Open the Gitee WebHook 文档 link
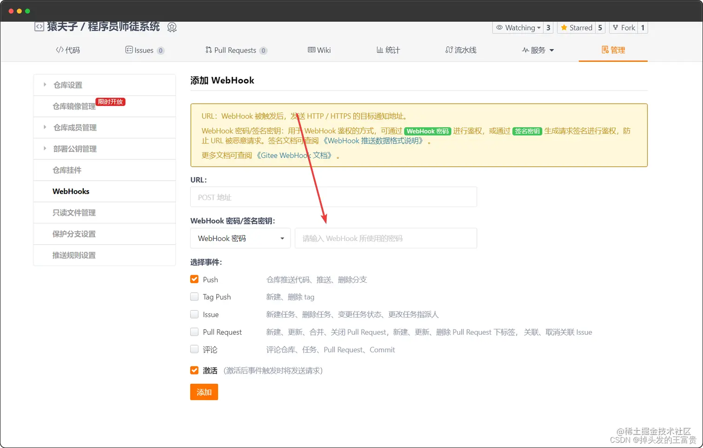The width and height of the screenshot is (703, 448). (x=295, y=156)
